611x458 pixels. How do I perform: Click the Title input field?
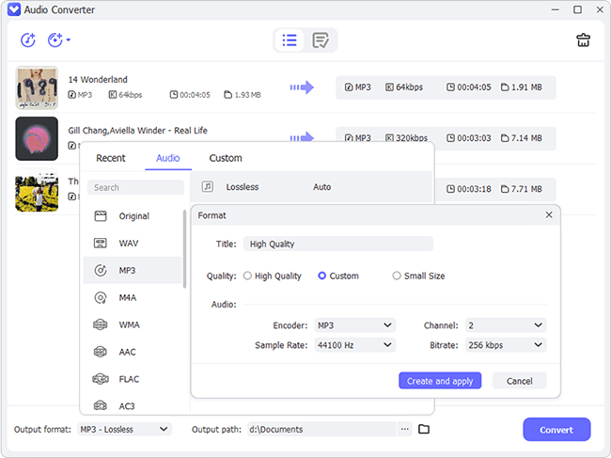click(x=338, y=244)
